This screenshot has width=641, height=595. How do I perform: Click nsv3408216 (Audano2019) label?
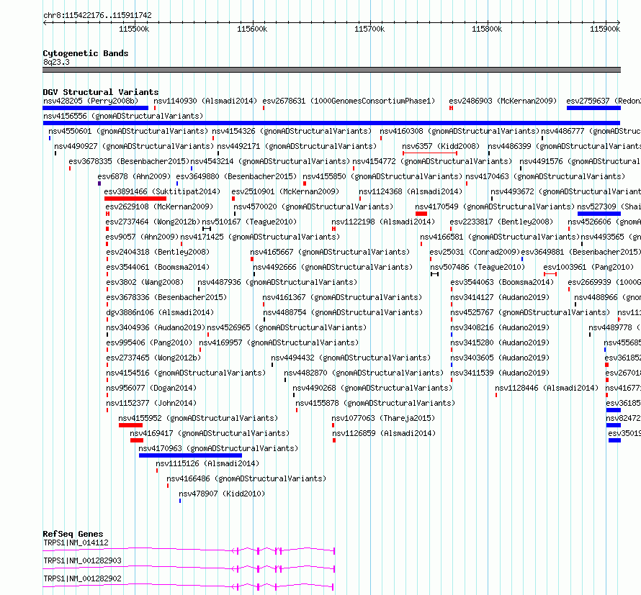(x=500, y=327)
